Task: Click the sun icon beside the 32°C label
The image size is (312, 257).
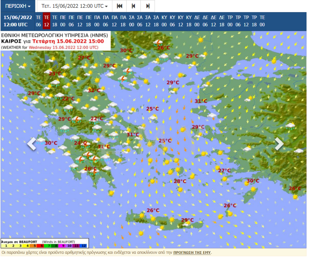Action: click(103, 88)
